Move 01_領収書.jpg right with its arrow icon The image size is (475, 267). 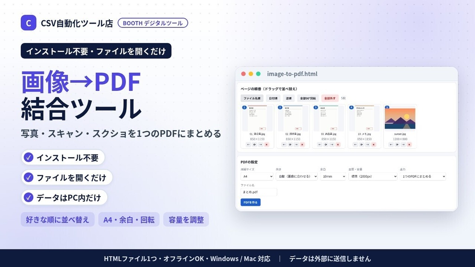261,145
